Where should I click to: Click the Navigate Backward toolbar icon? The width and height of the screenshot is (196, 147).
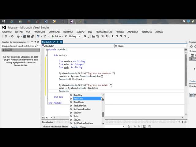click(6, 36)
